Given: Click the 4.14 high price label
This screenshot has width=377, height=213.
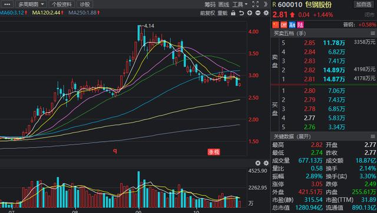Looking at the screenshot, I should pyautogui.click(x=149, y=26).
